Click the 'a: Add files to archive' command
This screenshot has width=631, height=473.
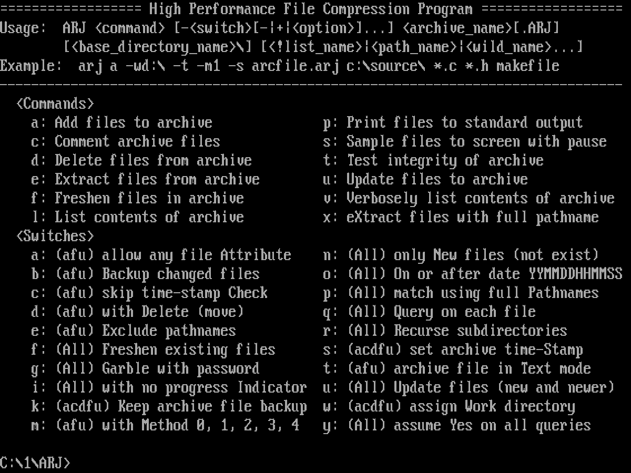(122, 122)
